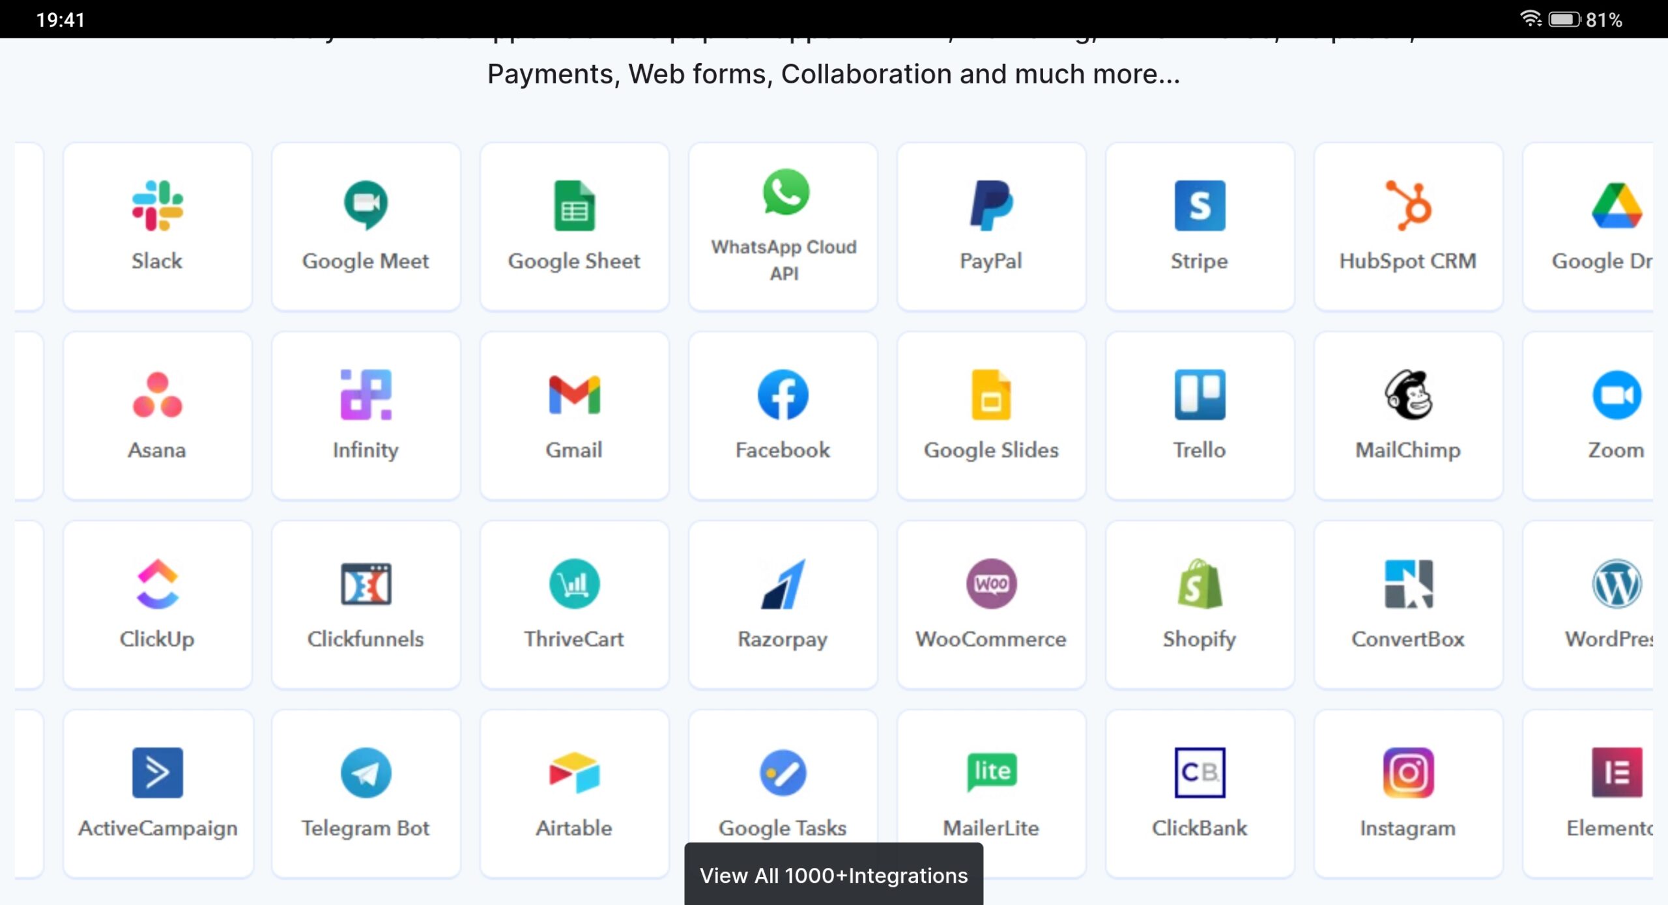The width and height of the screenshot is (1668, 905).
Task: Tap the battery indicator icon
Action: point(1564,19)
